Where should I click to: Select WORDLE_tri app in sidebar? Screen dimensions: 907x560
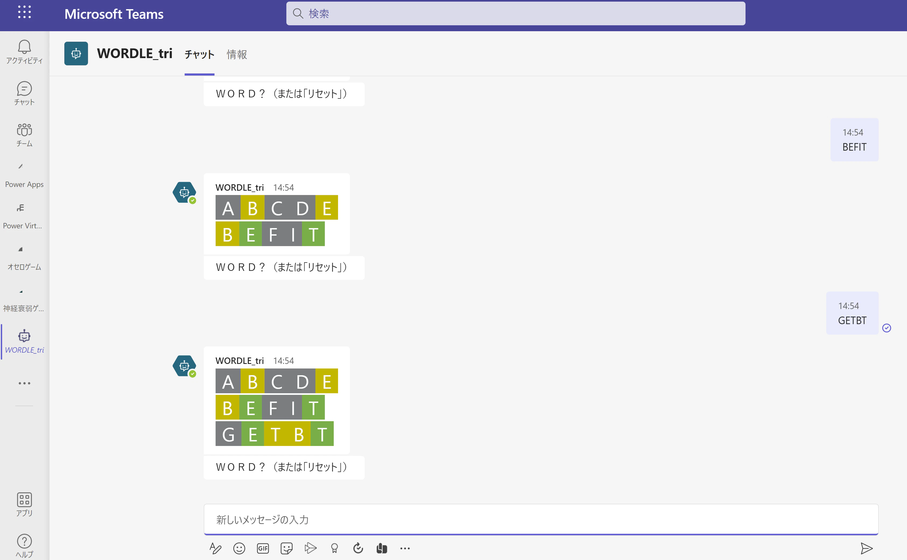coord(24,342)
